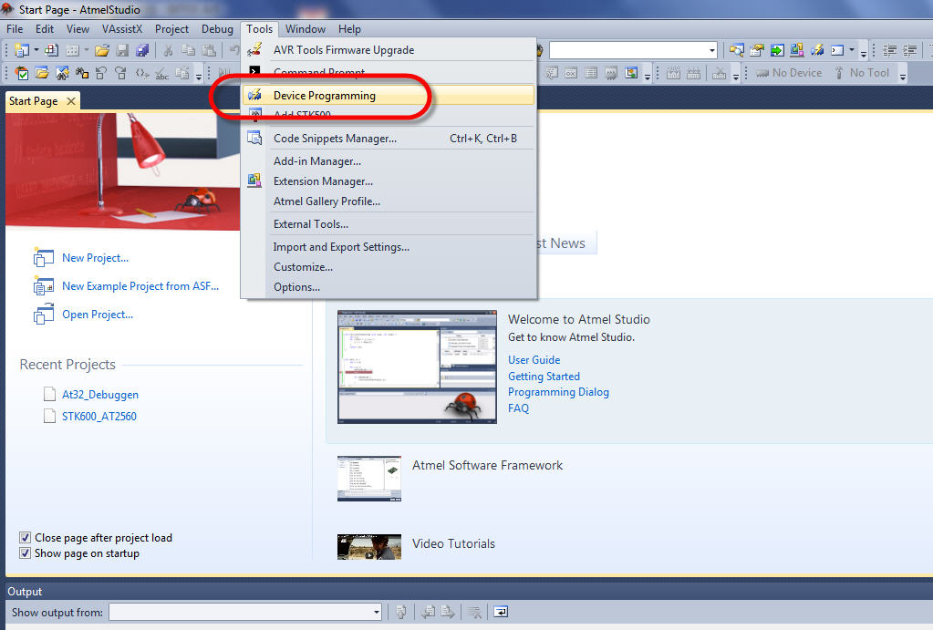
Task: Open the dropdown arrow beside Command Window icon
Action: click(x=852, y=50)
